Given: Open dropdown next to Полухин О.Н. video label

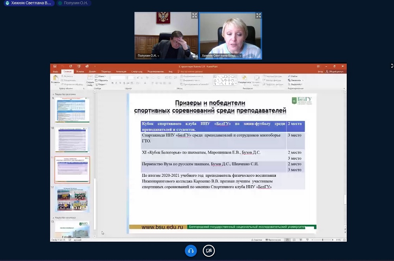Looking at the screenshot, I should (158, 56).
